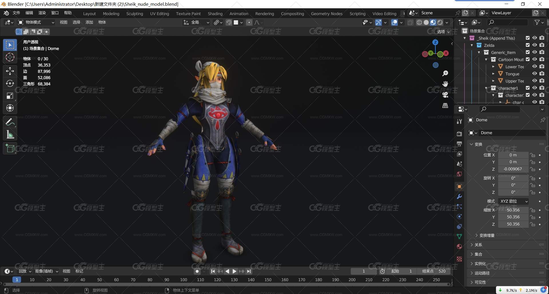Activate the Scale tool
This screenshot has width=549, height=294.
(x=10, y=96)
